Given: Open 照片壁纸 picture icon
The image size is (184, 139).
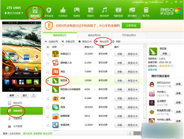Looking at the screenshot, I should (x=132, y=12).
